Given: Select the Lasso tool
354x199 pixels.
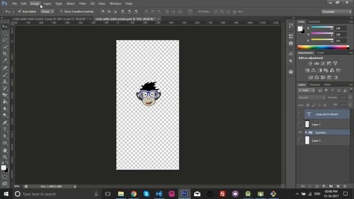Looking at the screenshot, I should pyautogui.click(x=5, y=40).
